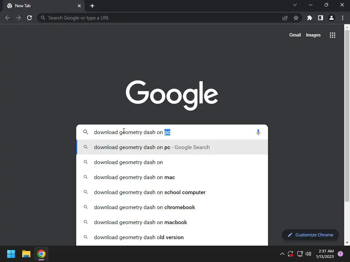Viewport: 350px width, 262px height.
Task: Choose 'download geometry dash on mac' suggestion
Action: (x=172, y=177)
